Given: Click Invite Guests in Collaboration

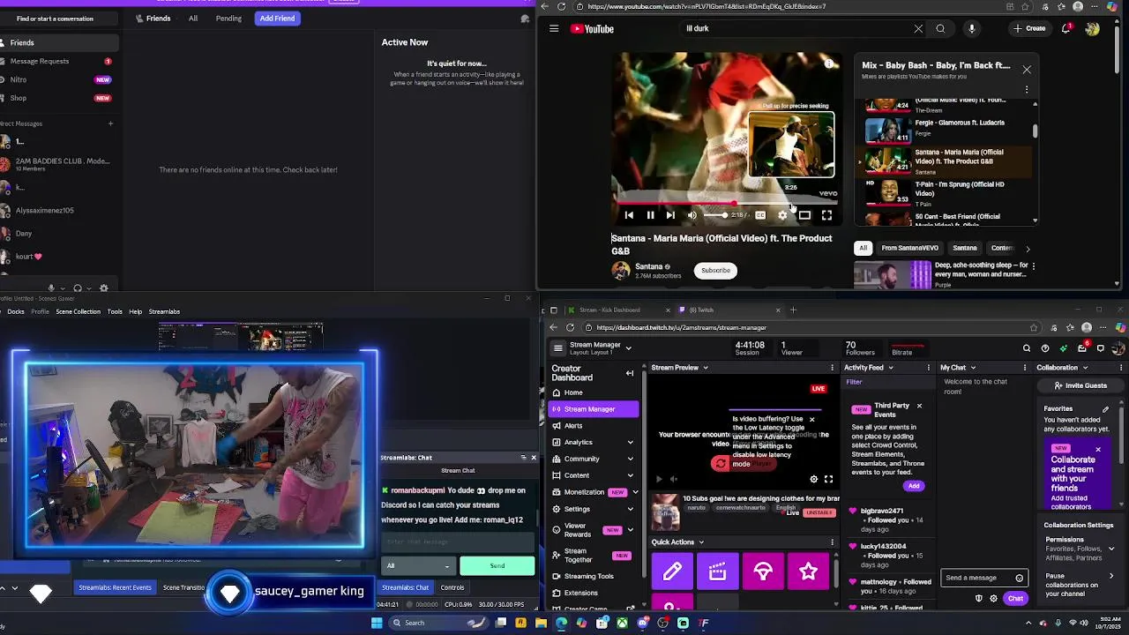Looking at the screenshot, I should (x=1080, y=385).
